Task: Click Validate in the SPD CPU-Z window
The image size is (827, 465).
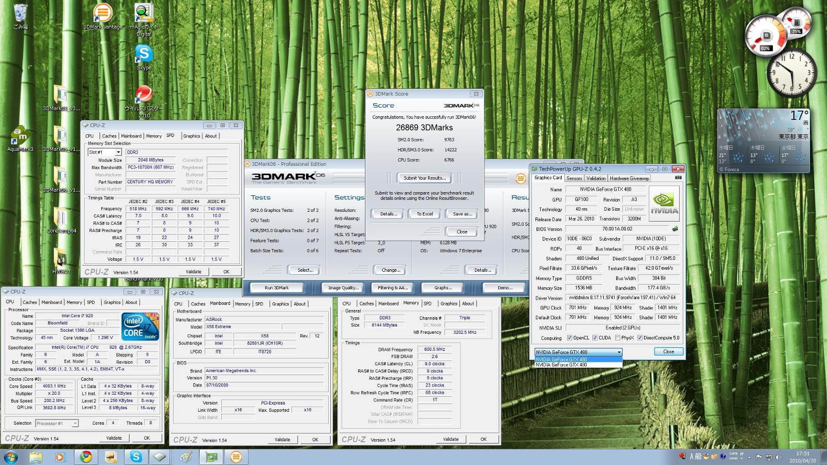Action: click(194, 271)
